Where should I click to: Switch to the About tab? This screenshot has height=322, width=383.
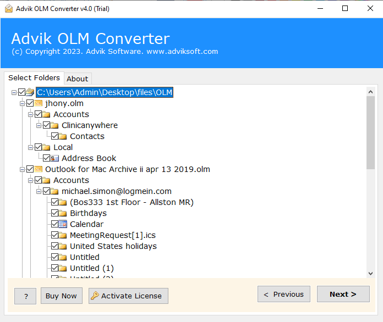point(78,79)
